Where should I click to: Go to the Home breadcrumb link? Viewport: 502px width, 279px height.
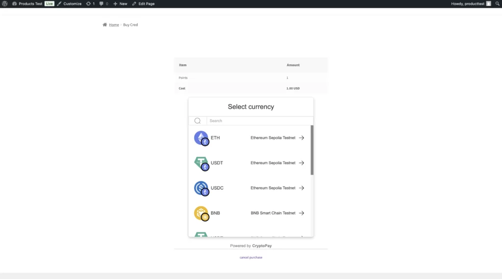click(x=114, y=25)
